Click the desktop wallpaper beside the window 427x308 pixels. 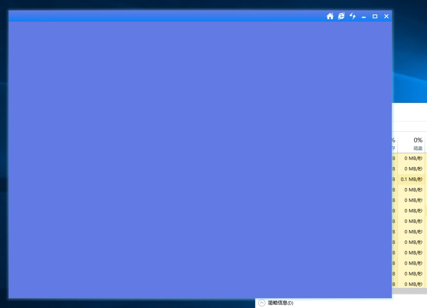(409, 55)
